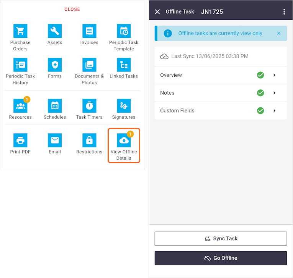
Task: Open the Purchase Orders cart icon
Action: [20, 31]
